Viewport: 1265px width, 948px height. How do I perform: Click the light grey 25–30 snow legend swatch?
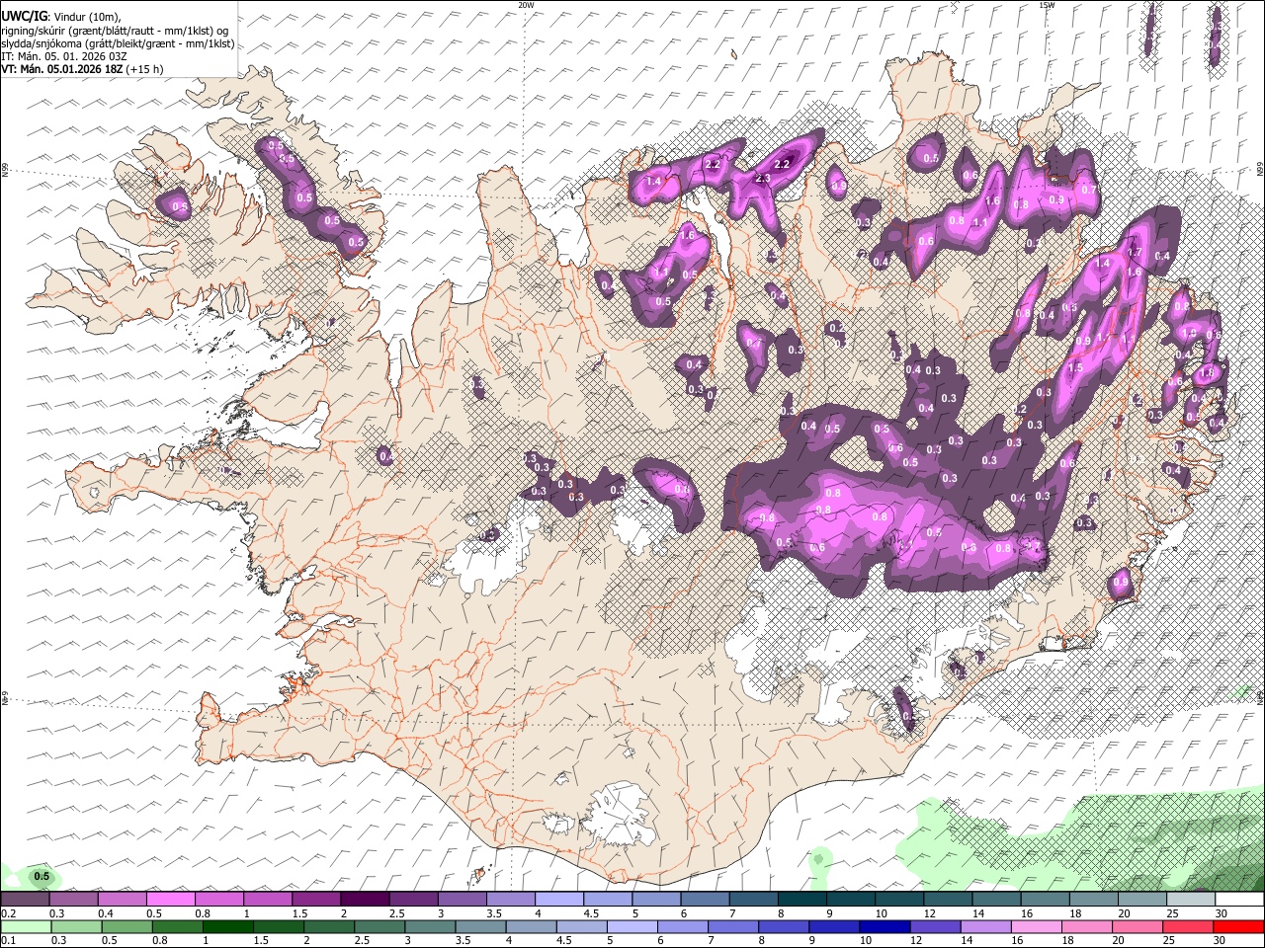click(x=1191, y=899)
